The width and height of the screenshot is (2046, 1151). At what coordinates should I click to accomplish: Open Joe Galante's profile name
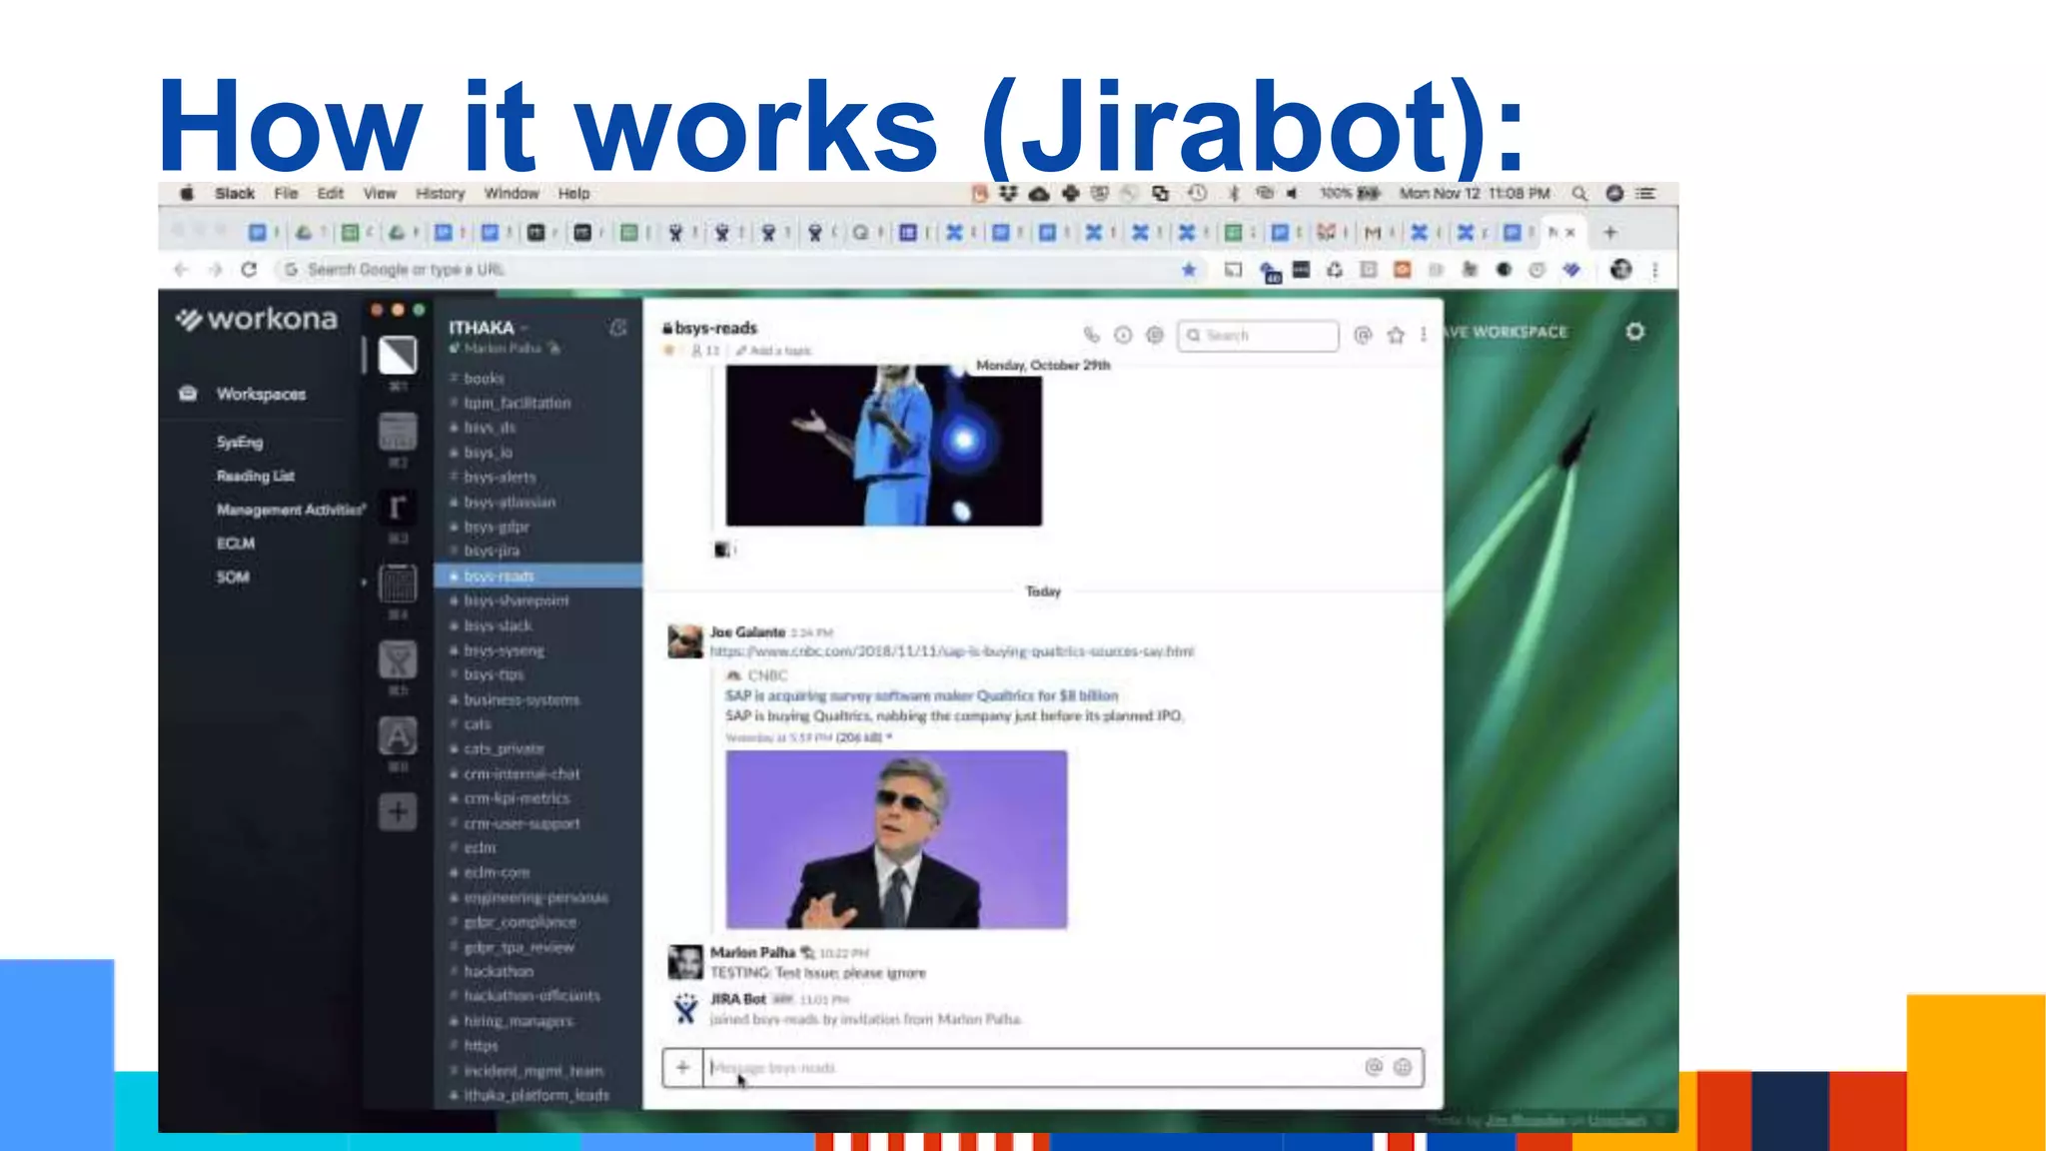pyautogui.click(x=747, y=632)
